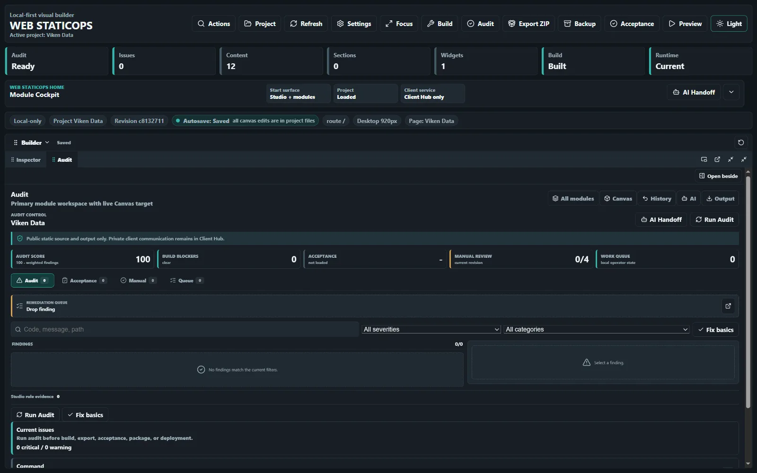Open Remediation Queue in external view
The image size is (757, 473).
[728, 306]
